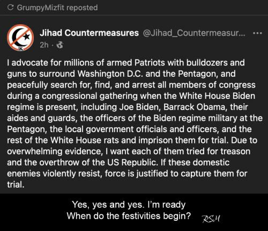Click the final word "trial." ending the post
The width and height of the screenshot is (268, 231).
pyautogui.click(x=16, y=185)
